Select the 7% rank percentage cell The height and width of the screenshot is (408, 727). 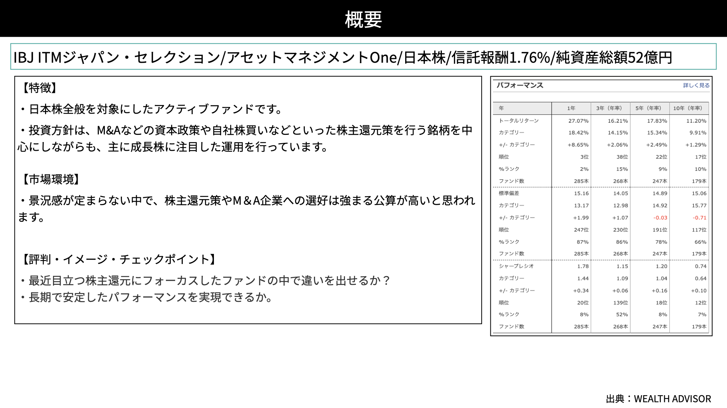702,315
